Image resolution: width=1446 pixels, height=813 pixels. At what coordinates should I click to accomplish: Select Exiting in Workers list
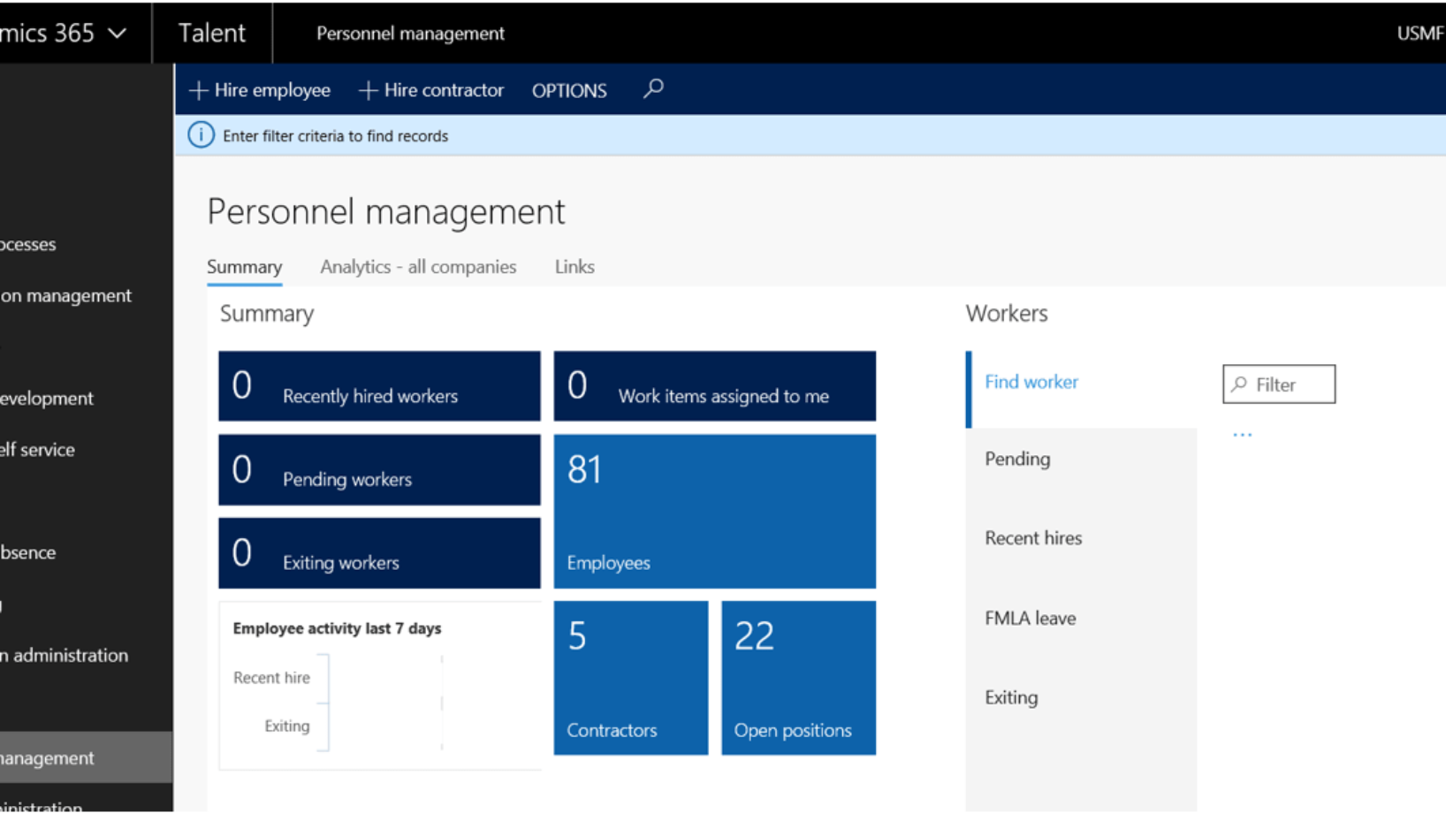pyautogui.click(x=1081, y=697)
